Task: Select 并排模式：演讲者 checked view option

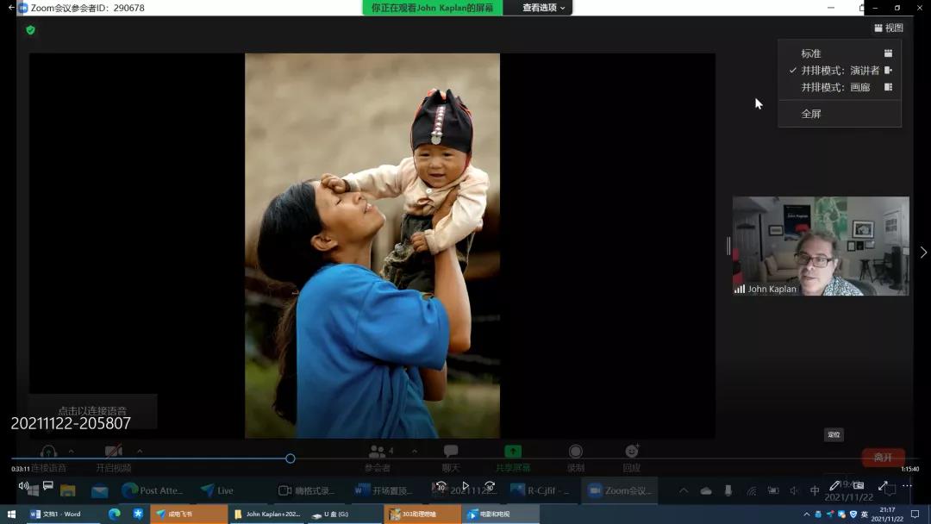Action: pos(840,71)
